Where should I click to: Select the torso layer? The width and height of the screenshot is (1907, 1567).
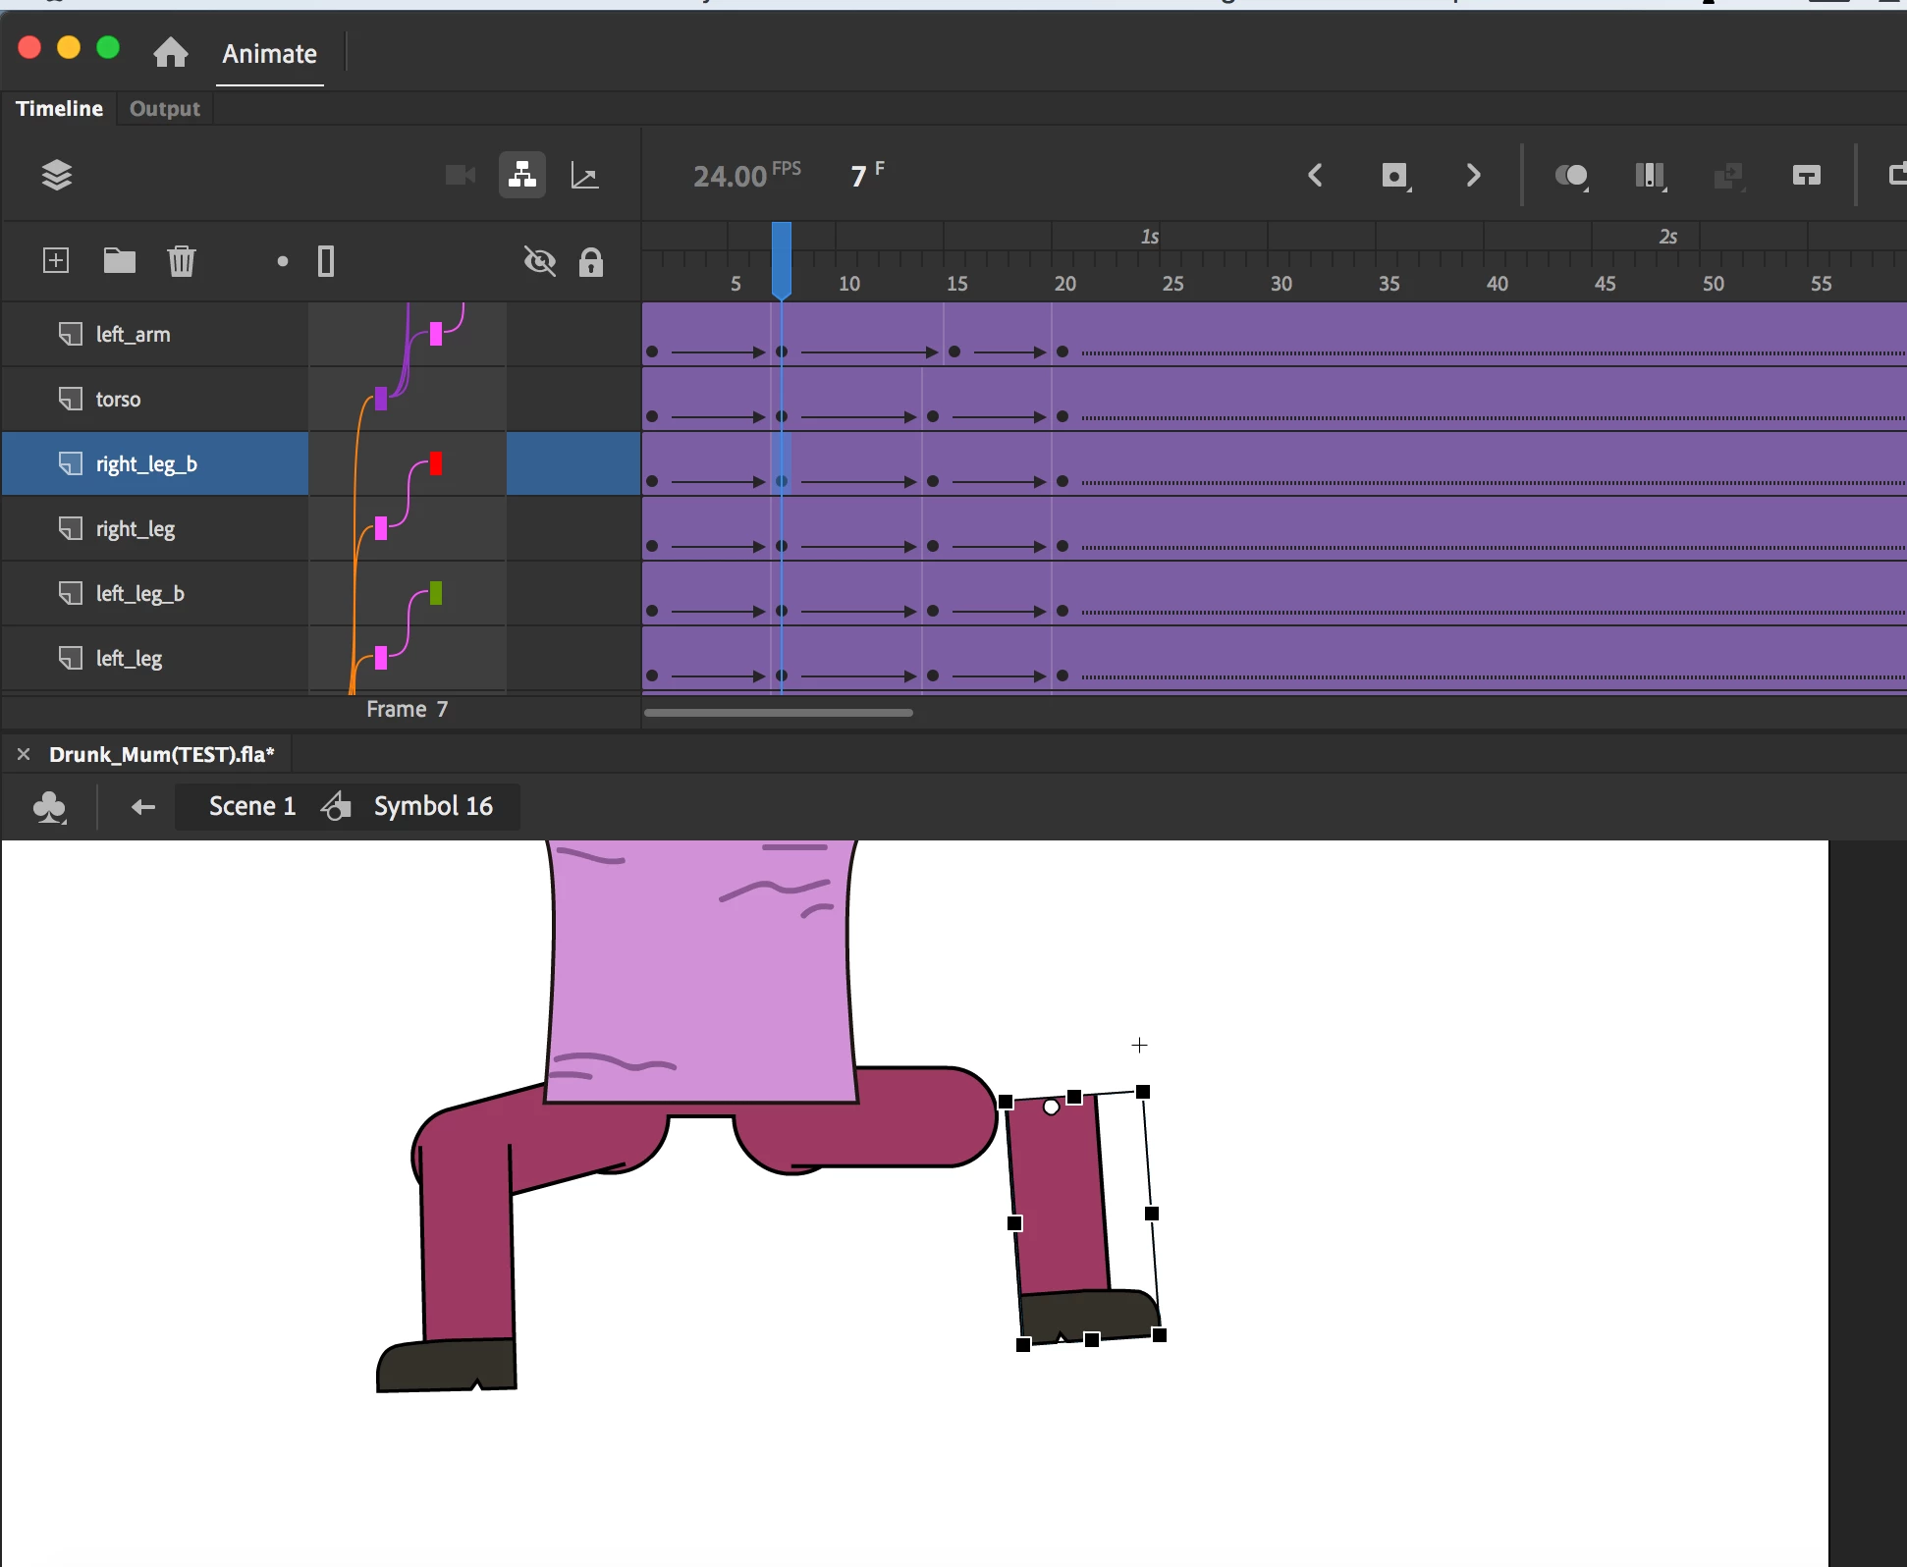pyautogui.click(x=118, y=399)
